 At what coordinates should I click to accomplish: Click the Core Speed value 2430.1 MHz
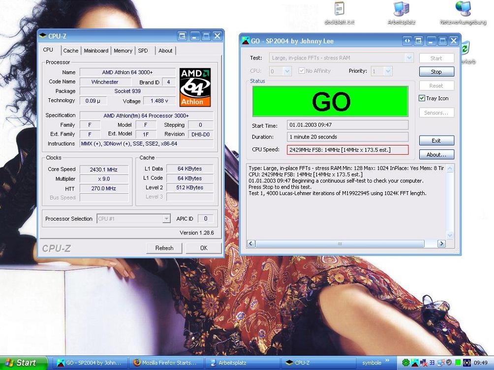[104, 169]
